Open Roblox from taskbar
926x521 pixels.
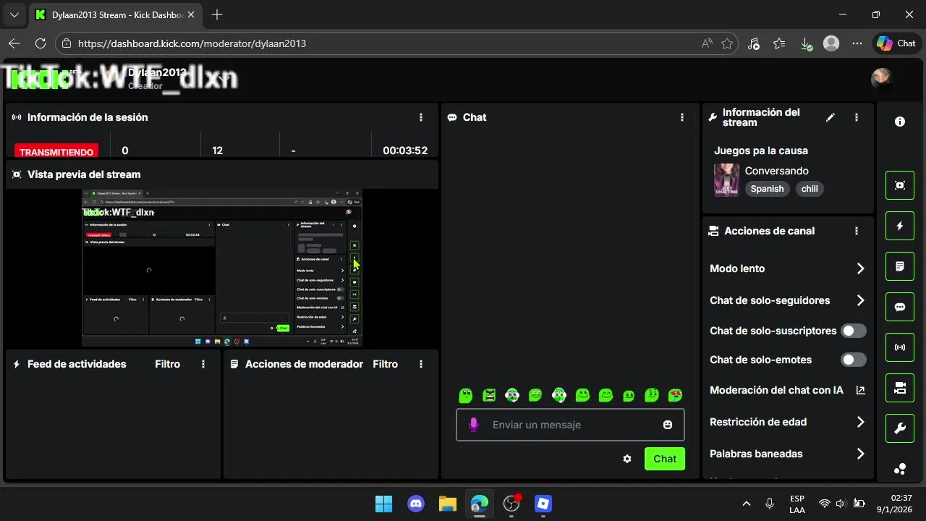coord(543,504)
